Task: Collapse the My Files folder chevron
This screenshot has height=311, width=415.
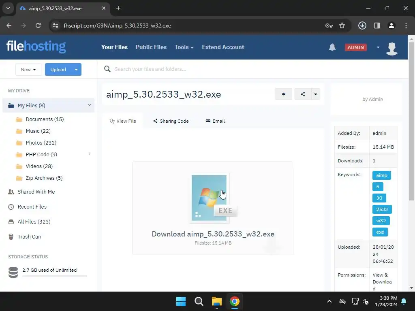Action: 90,105
